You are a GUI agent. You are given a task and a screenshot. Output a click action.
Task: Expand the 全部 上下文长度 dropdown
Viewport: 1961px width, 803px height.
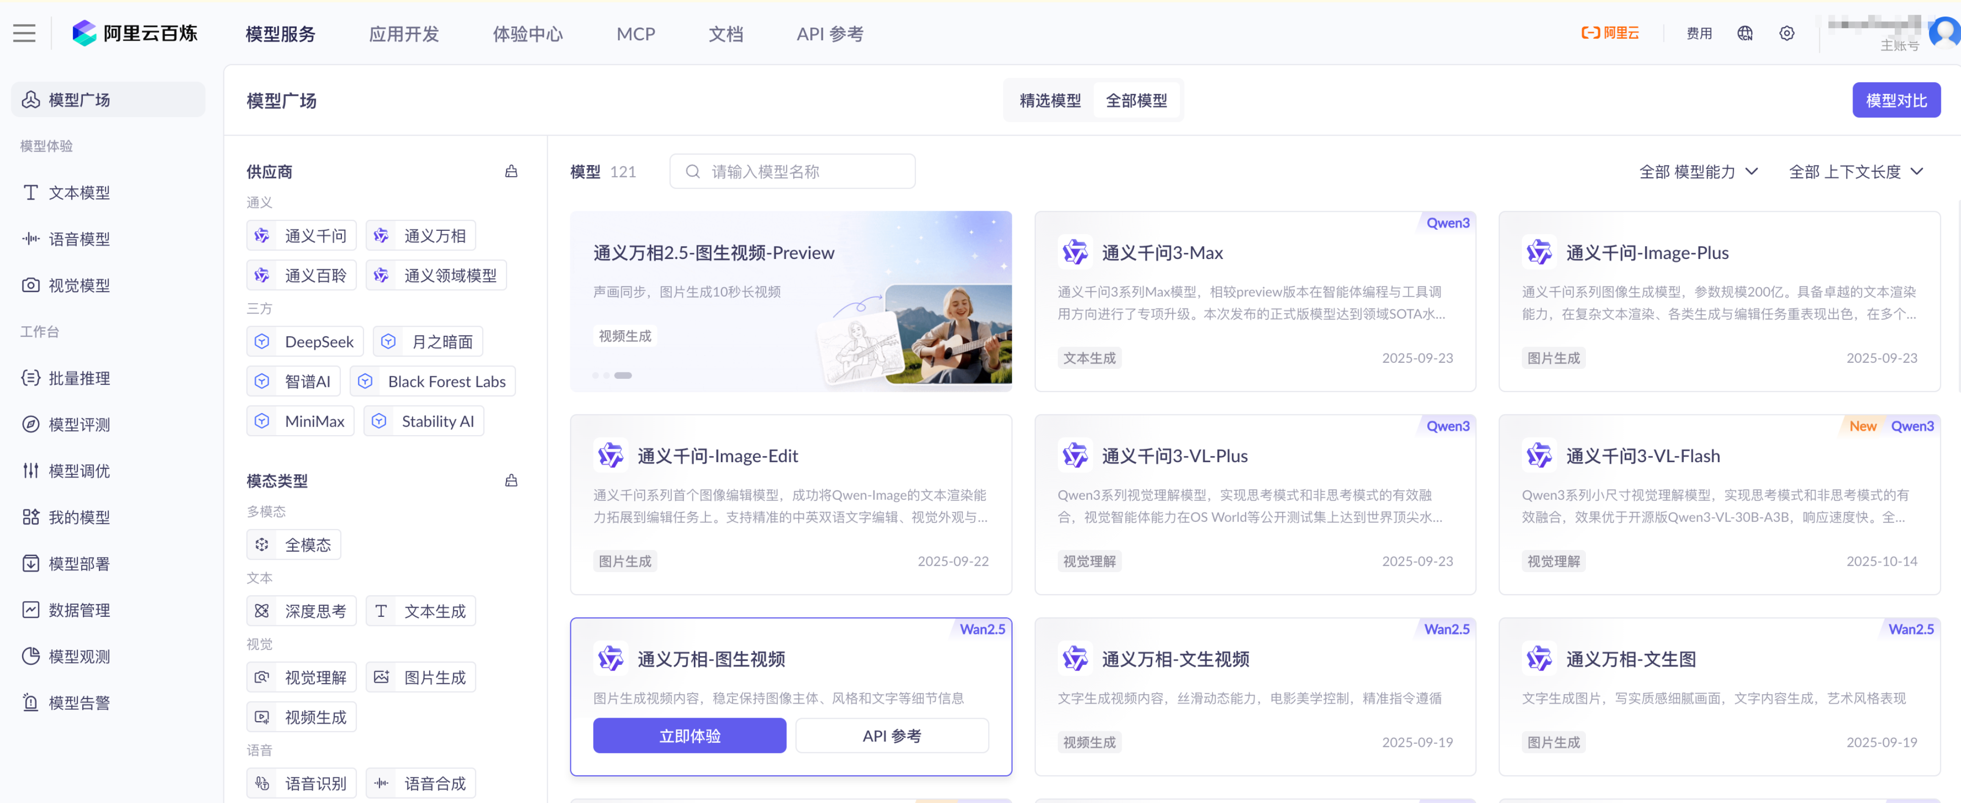point(1855,171)
